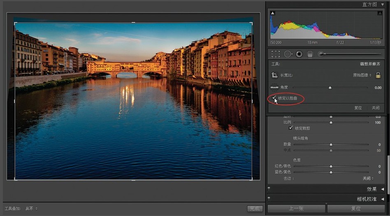Image resolution: width=390 pixels, height=216 pixels.
Task: Click the histogram graph area
Action: [326, 25]
